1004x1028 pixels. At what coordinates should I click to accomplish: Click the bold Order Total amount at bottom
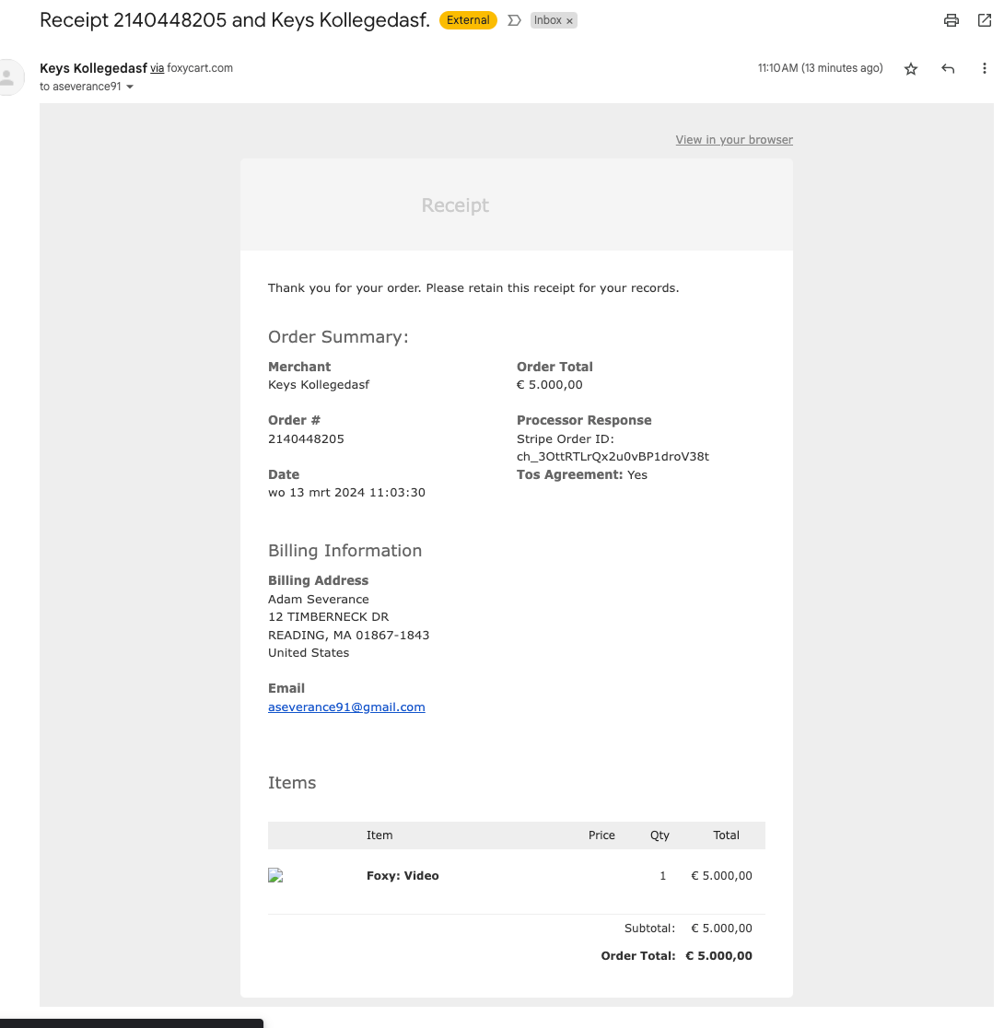coord(718,956)
